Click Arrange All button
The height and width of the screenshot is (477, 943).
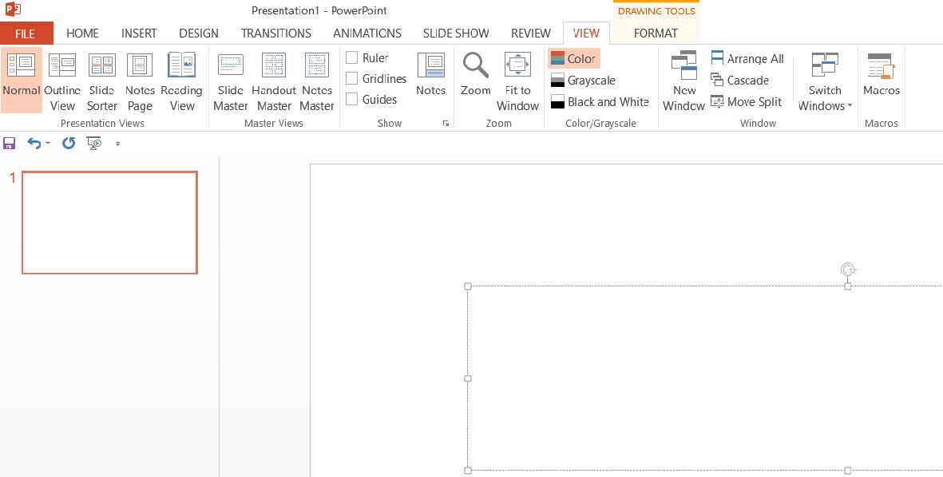[x=747, y=59]
